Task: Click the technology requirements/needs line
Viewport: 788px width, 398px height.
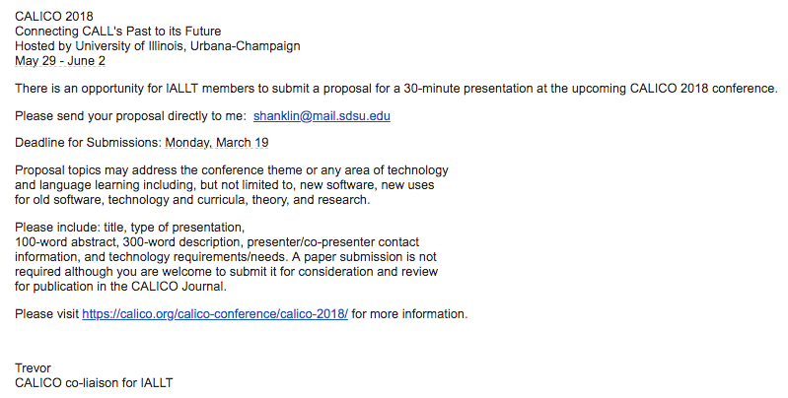Action: 226,257
